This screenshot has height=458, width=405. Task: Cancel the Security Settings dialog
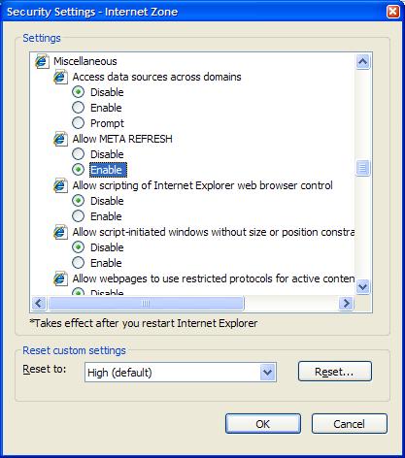350,424
